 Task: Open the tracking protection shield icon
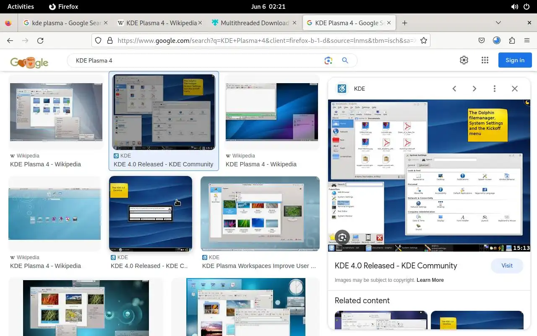(x=98, y=40)
